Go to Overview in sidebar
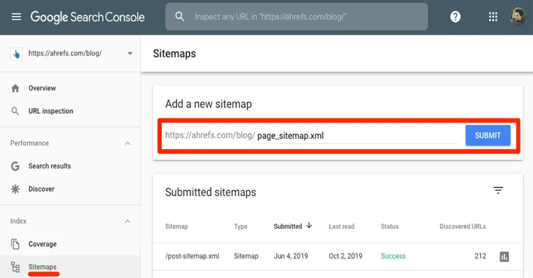The width and height of the screenshot is (533, 278). [42, 88]
